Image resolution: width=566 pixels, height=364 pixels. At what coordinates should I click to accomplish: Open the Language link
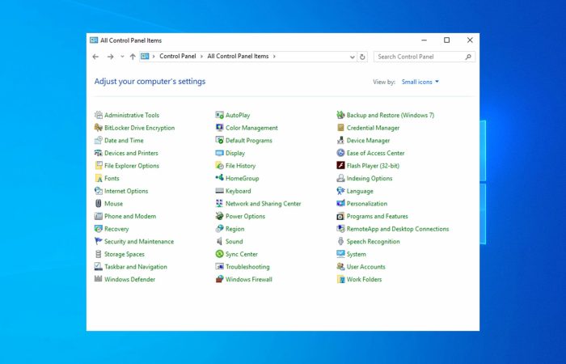[360, 191]
